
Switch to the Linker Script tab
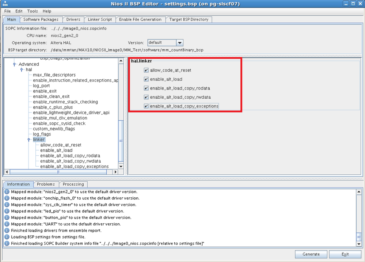pyautogui.click(x=100, y=20)
